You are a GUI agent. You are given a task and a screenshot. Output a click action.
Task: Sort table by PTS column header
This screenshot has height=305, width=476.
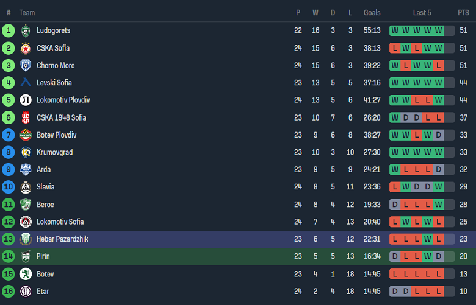pos(463,12)
